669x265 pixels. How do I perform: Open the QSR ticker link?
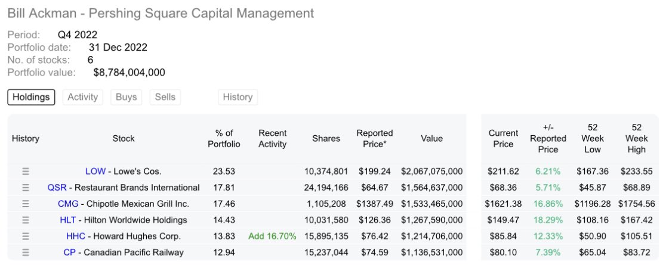57,188
